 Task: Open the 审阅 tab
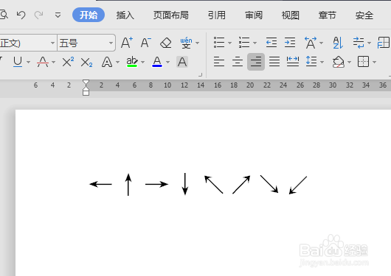pos(254,15)
